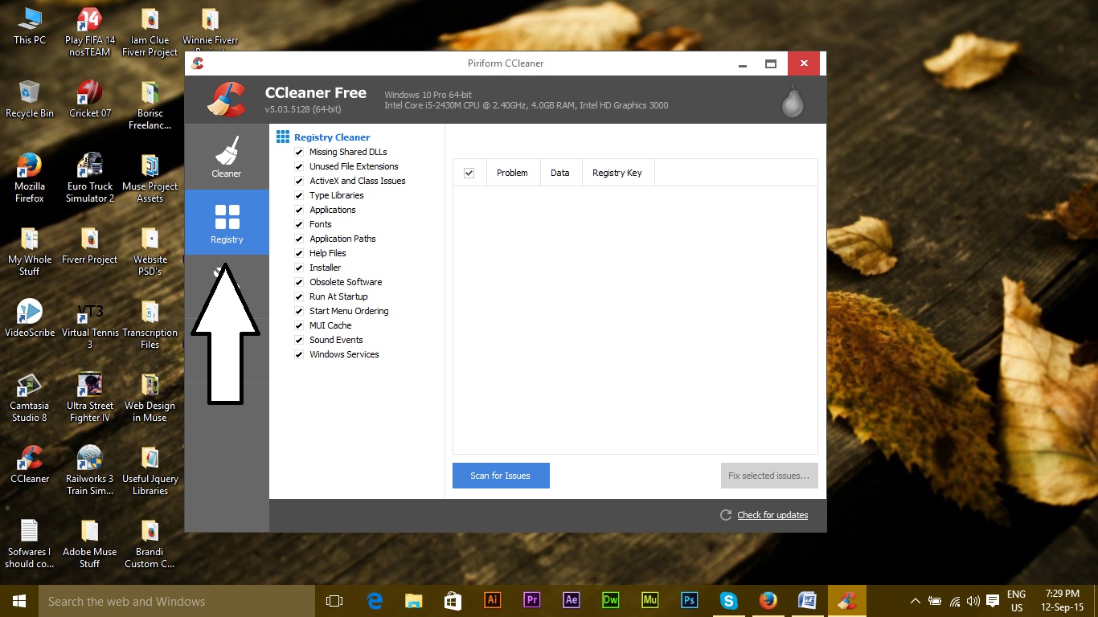
Task: Click the Check for updates link
Action: pyautogui.click(x=772, y=515)
